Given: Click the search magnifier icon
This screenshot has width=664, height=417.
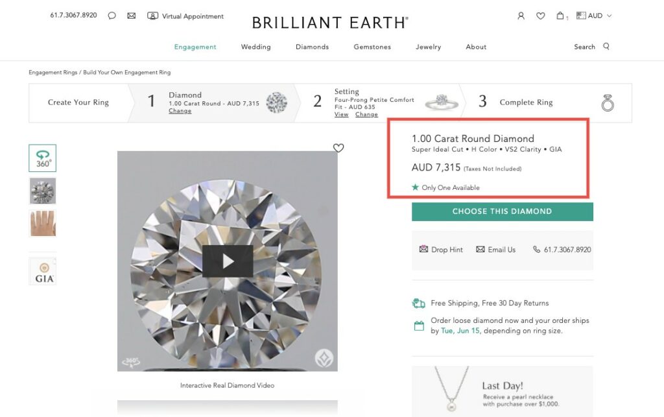Looking at the screenshot, I should [x=606, y=47].
